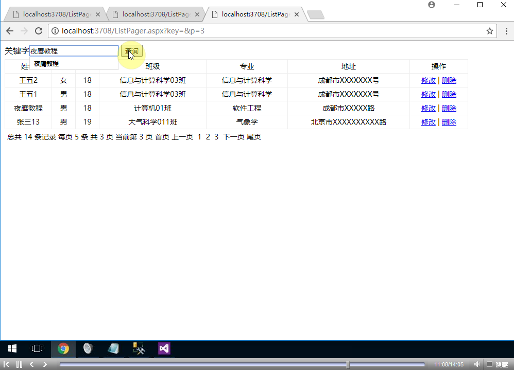Image resolution: width=514 pixels, height=370 pixels.
Task: Click the 查询 search button
Action: tap(131, 51)
